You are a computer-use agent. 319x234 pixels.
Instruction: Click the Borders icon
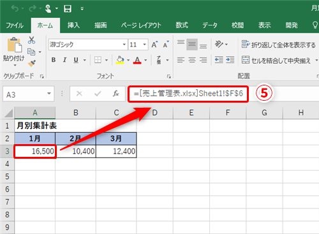coord(98,60)
